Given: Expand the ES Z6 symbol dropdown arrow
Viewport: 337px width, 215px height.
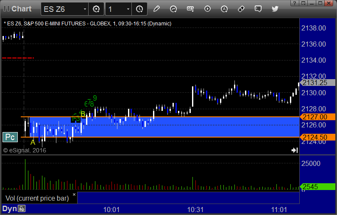Looking at the screenshot, I should tap(85, 9).
